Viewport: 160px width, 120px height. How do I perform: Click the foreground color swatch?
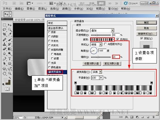click(5, 80)
